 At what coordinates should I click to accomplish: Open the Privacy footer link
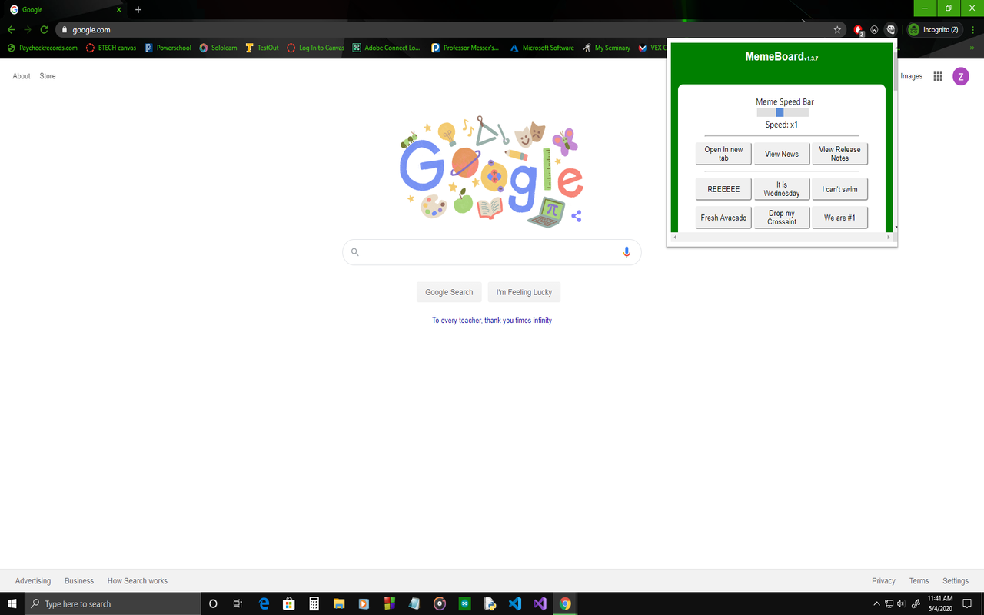click(x=883, y=581)
